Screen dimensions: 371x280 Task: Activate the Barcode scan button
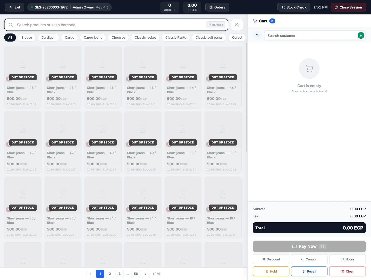click(216, 25)
